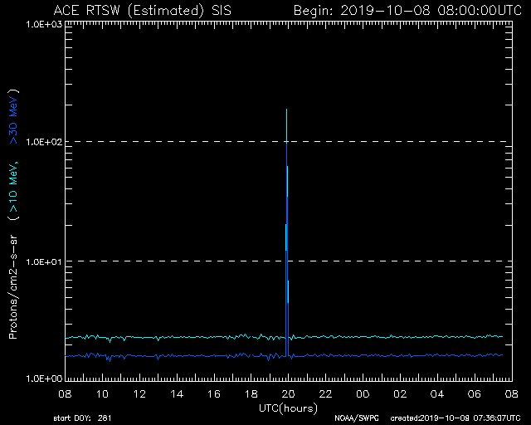Click the grey peak tip of the proton spike
531x425 pixels.
[x=286, y=111]
